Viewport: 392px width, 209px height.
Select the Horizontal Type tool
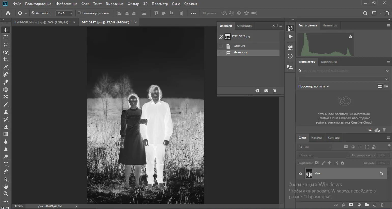pos(6,164)
